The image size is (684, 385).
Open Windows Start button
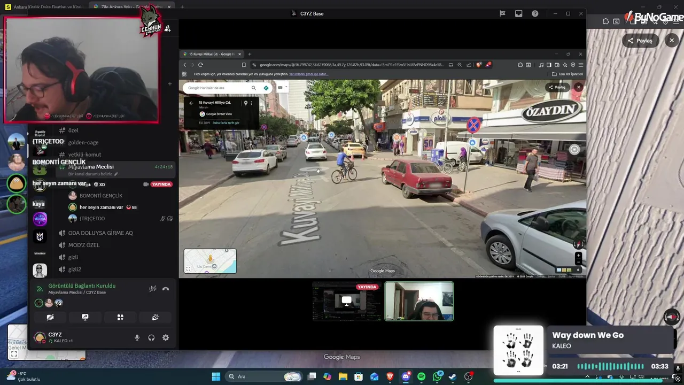[x=216, y=376]
